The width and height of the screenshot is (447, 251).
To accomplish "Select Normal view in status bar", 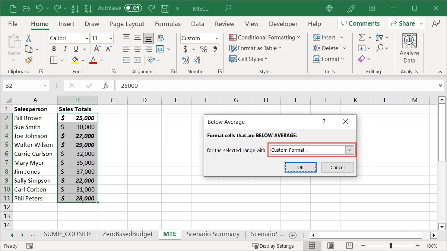I will point(312,246).
